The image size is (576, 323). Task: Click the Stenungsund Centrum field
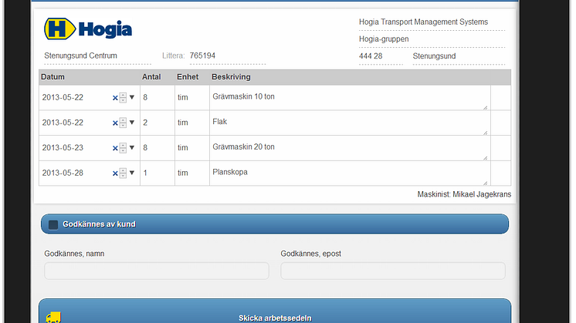click(x=97, y=56)
